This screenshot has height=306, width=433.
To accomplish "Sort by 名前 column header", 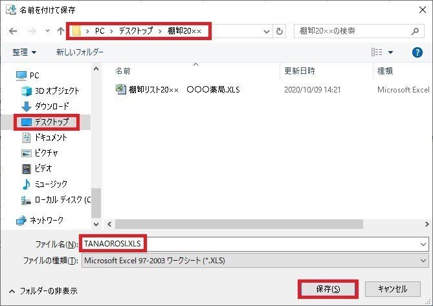I will [x=123, y=71].
